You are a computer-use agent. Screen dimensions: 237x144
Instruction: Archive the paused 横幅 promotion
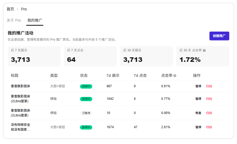point(209,113)
